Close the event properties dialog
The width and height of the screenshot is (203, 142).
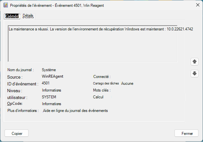click(198, 5)
